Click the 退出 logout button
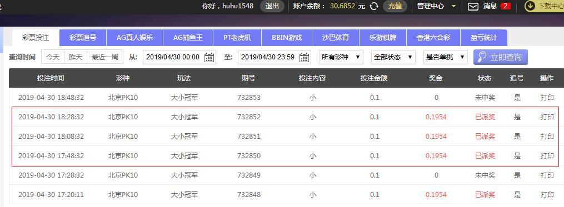Screen dimensions: 564x207 (x=272, y=6)
